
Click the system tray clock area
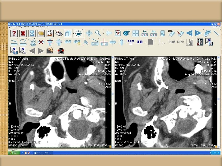[x=215, y=153]
